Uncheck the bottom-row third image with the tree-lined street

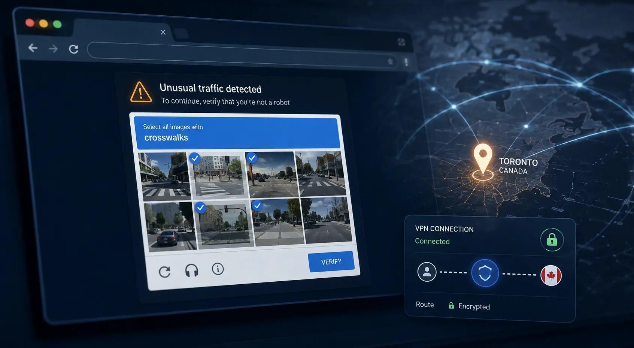coord(278,222)
